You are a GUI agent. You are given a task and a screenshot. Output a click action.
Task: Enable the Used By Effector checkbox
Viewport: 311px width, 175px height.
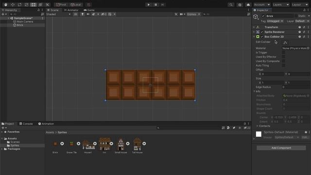[283, 57]
